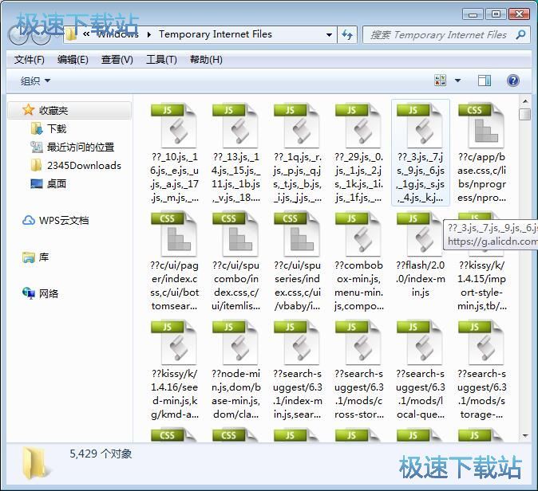
Task: Open the help question mark icon
Action: (x=512, y=81)
